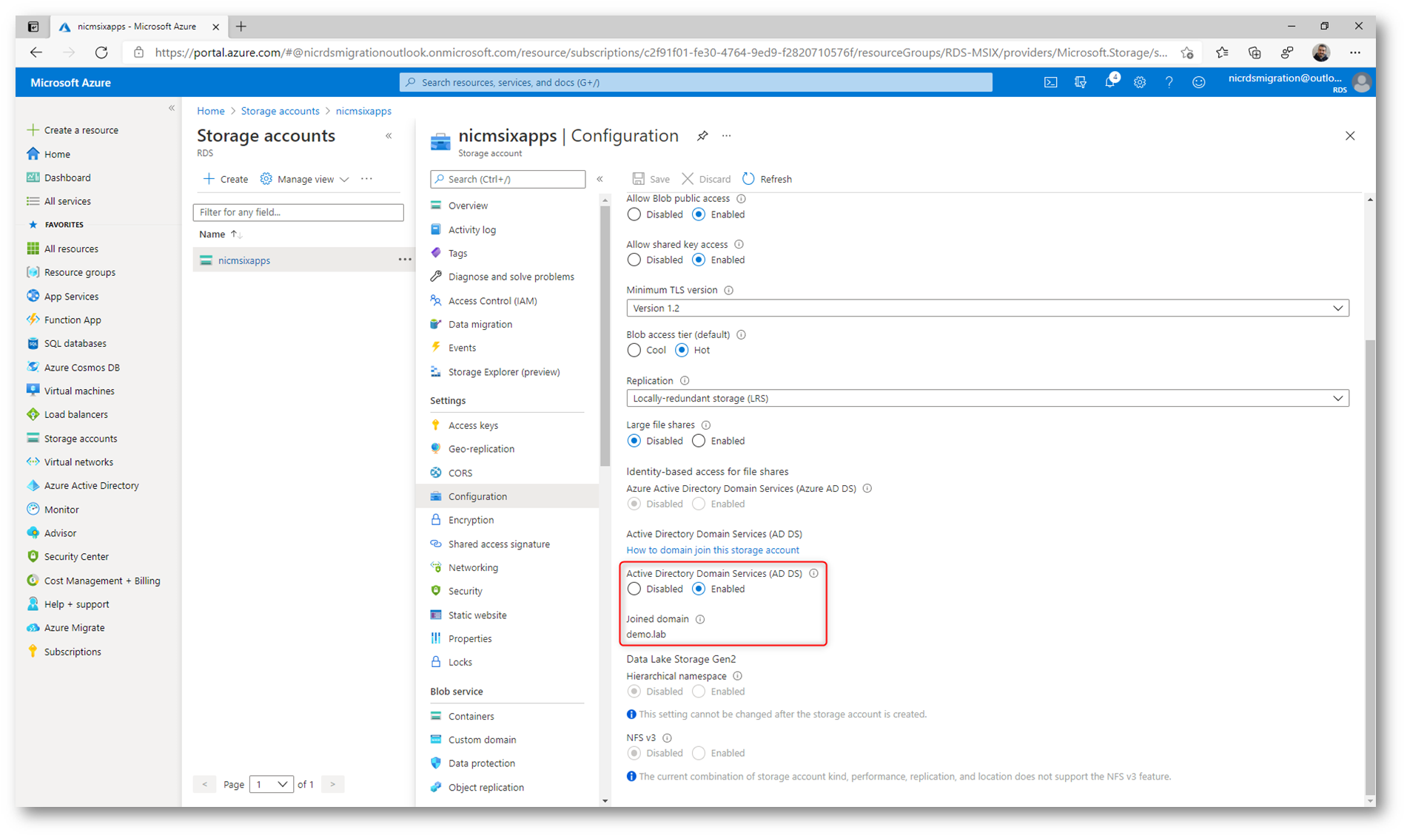
Task: Click Create storage account button
Action: coord(226,179)
